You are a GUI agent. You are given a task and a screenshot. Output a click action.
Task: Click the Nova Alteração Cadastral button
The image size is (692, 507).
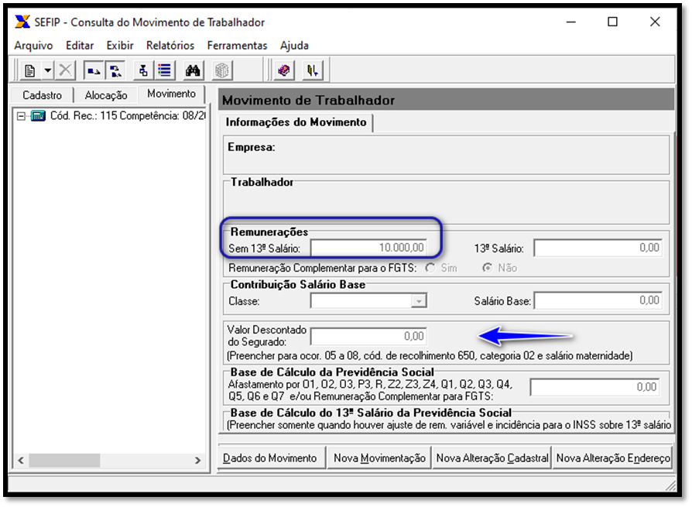[492, 458]
